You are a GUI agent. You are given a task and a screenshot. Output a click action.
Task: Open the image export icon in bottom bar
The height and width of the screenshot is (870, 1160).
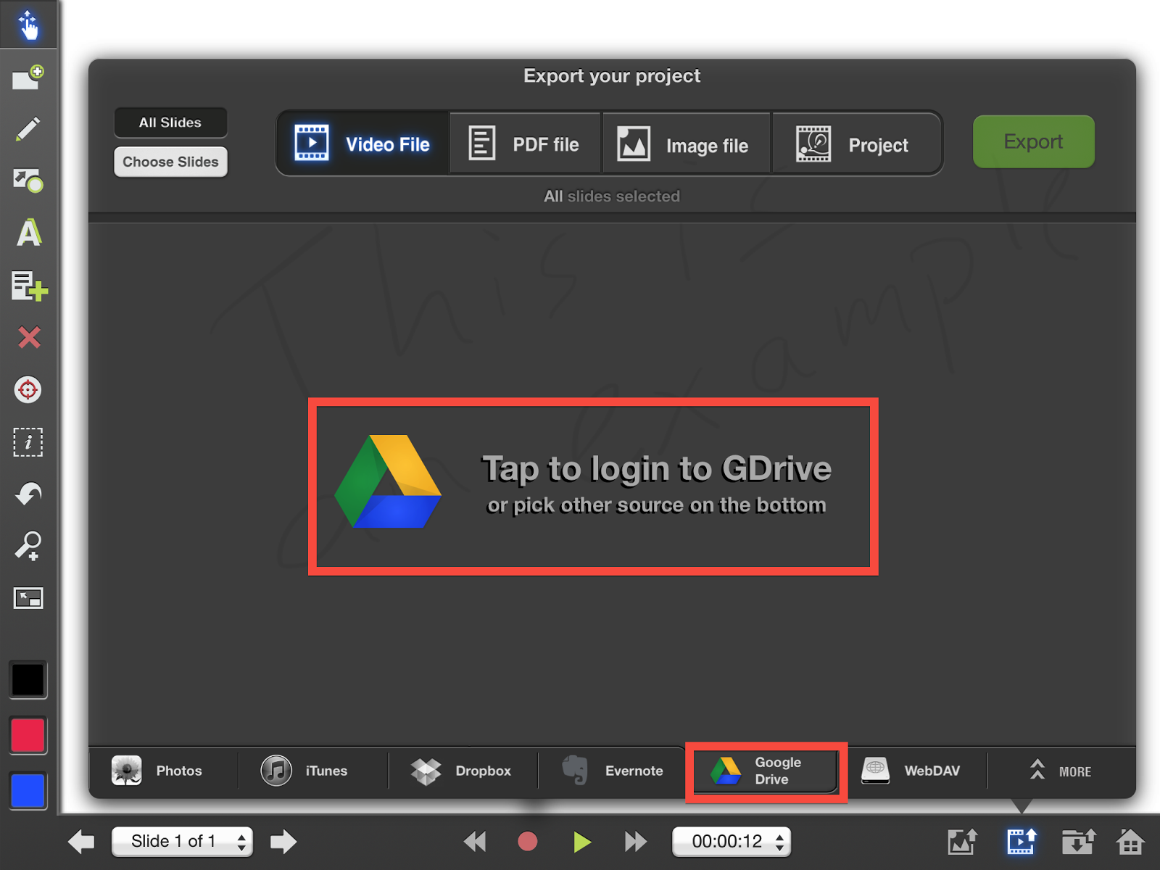pos(963,842)
